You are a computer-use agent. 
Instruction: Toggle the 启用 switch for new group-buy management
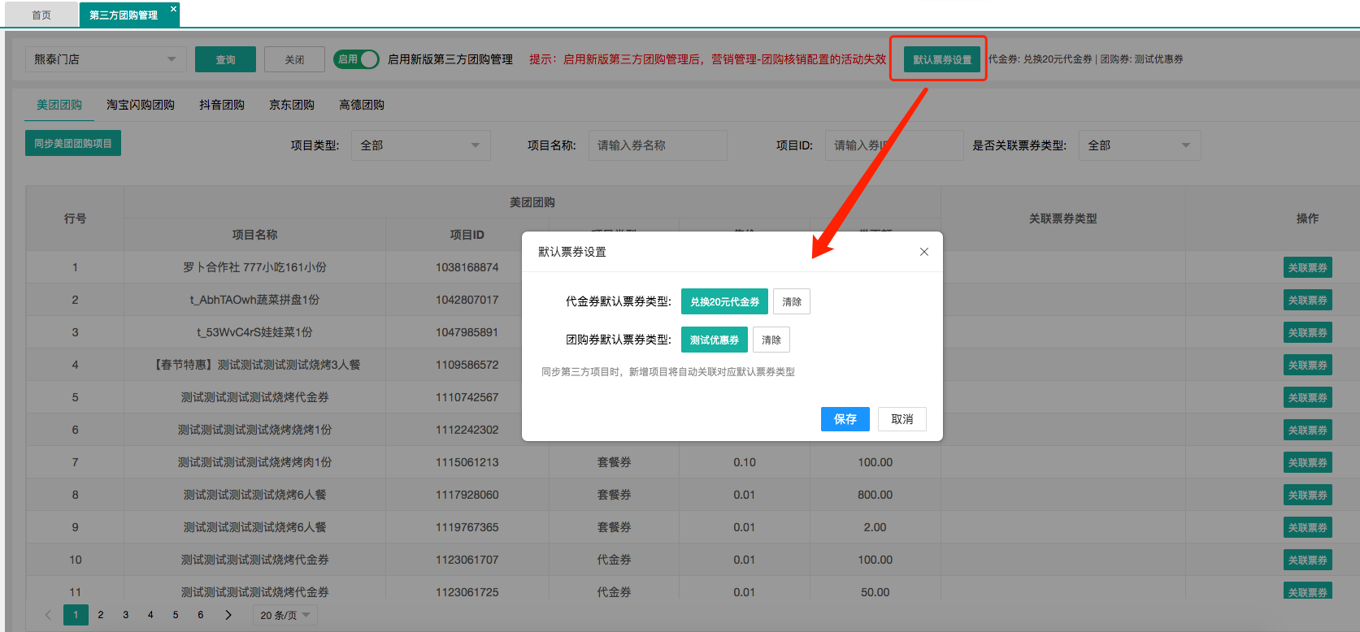pos(356,59)
